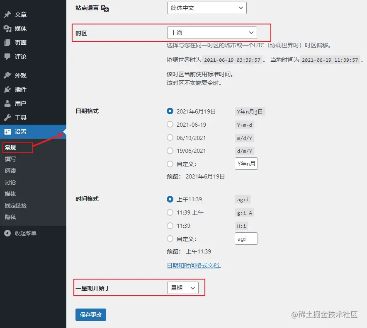Open the 撰写 settings submenu
Viewport: 367px width, 328px height.
pos(10,159)
